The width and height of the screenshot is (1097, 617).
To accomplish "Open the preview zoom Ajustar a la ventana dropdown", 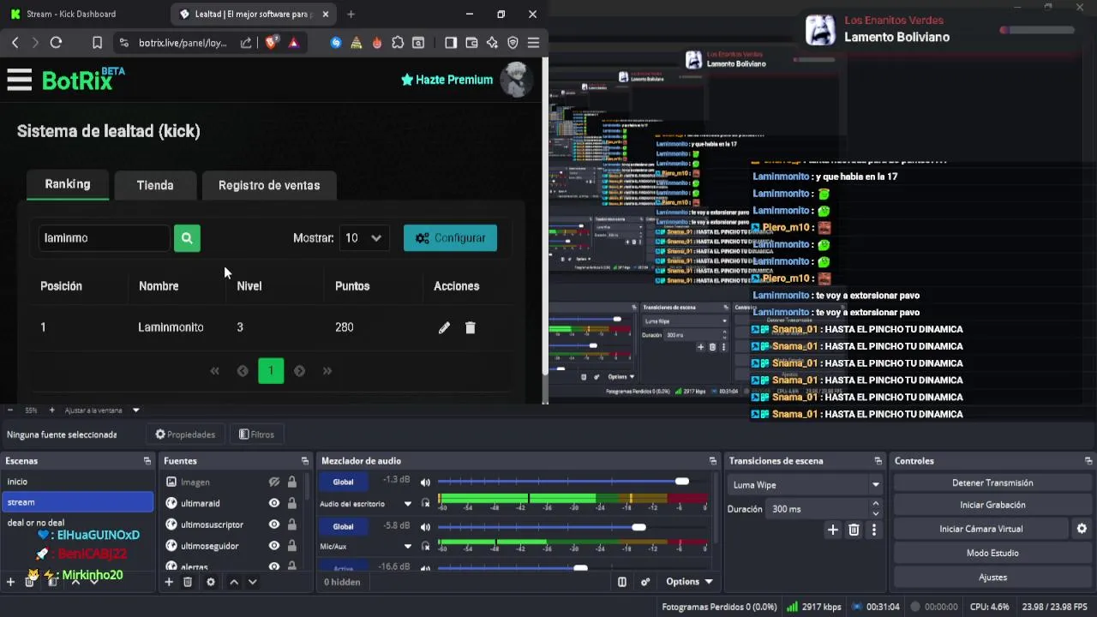I will [101, 410].
